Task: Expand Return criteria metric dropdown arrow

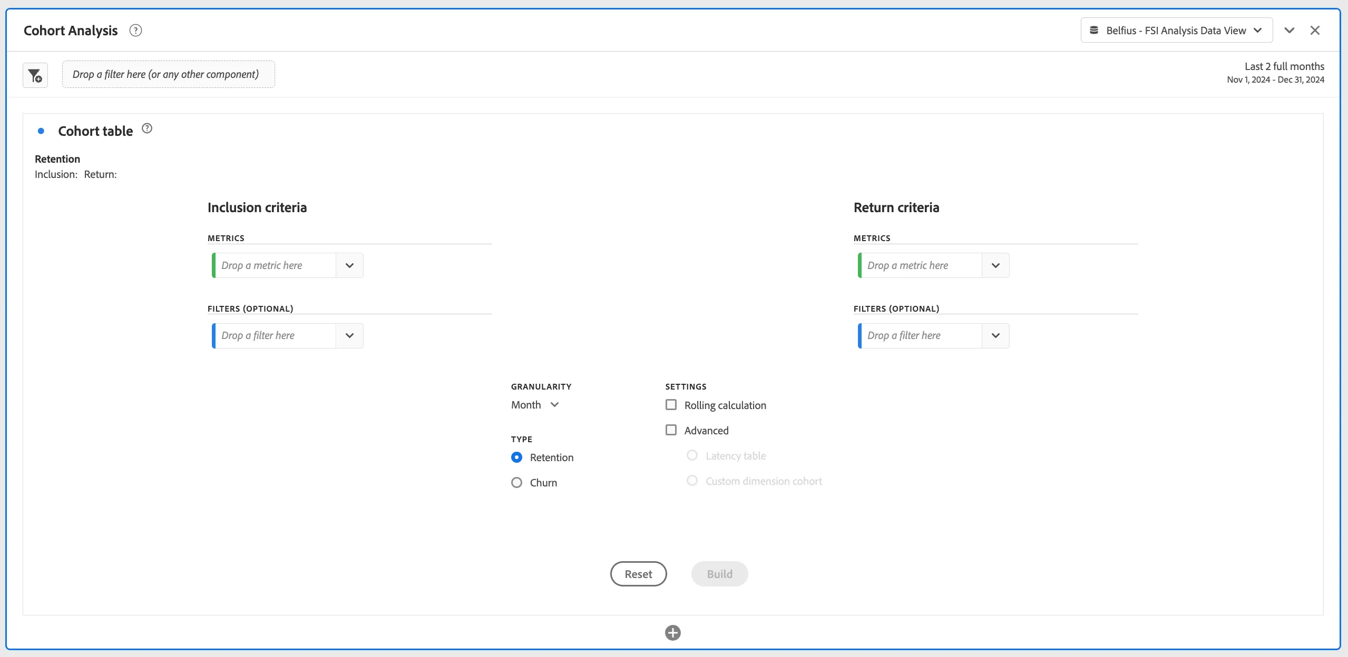Action: click(995, 265)
